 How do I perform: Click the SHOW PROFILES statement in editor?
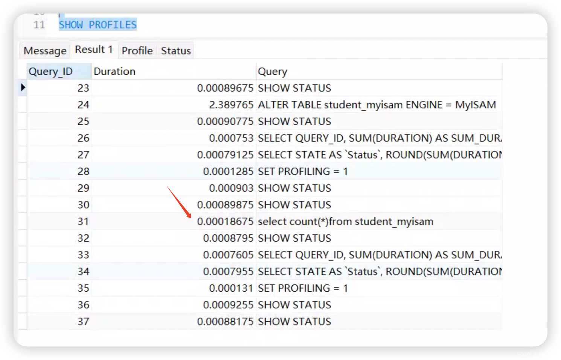coord(98,25)
